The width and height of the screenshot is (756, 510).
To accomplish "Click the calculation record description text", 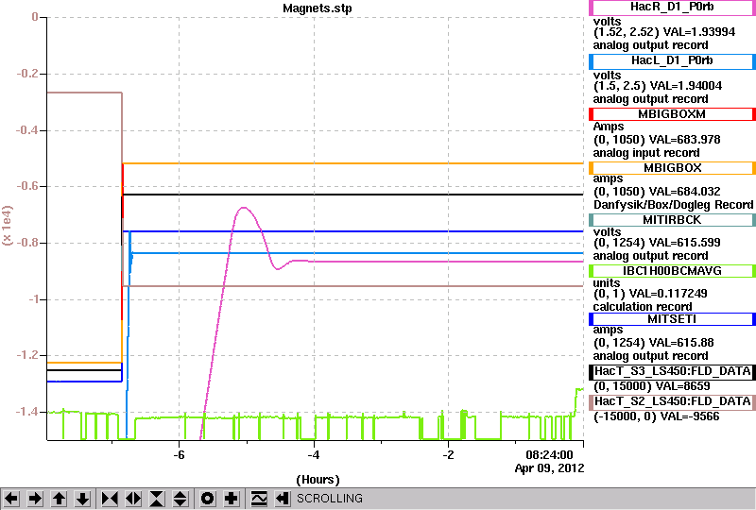I will pos(643,307).
